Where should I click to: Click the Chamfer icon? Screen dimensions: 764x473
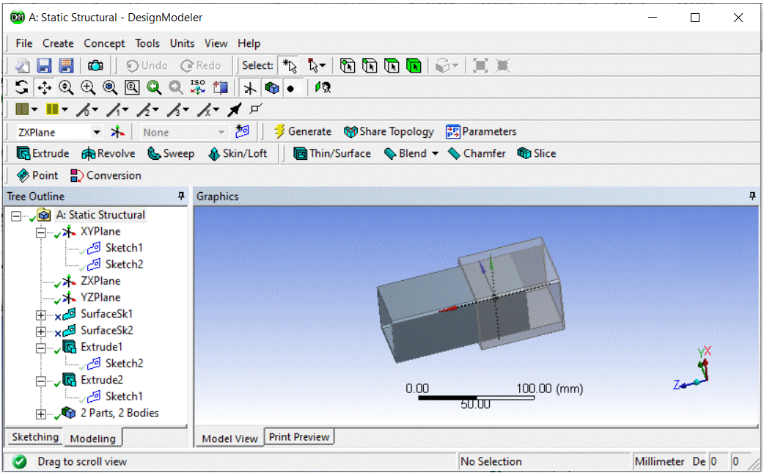click(x=454, y=154)
